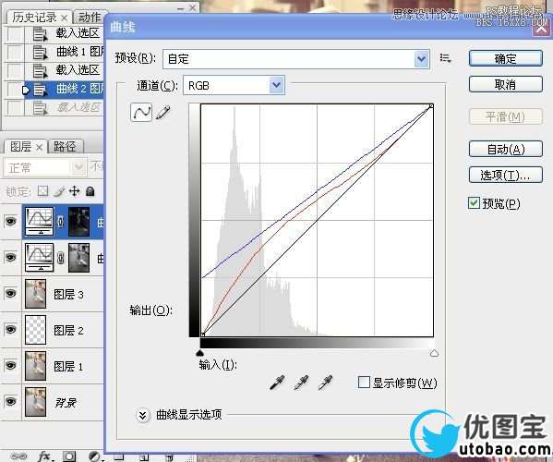
Task: Click 取消 cancel button
Action: (x=505, y=85)
